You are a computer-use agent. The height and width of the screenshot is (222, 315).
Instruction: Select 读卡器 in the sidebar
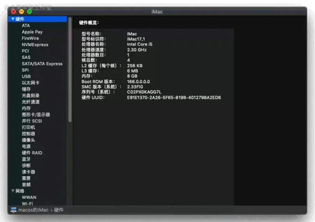point(28,172)
